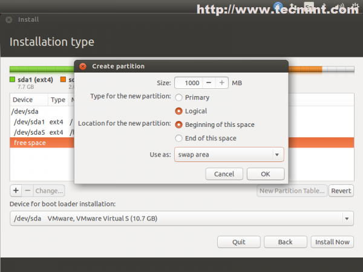This screenshot has height=272, width=363.
Task: Confirm partition with OK button
Action: 266,174
